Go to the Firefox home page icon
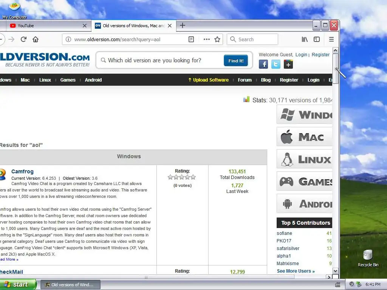The height and width of the screenshot is (290, 387). [x=36, y=39]
